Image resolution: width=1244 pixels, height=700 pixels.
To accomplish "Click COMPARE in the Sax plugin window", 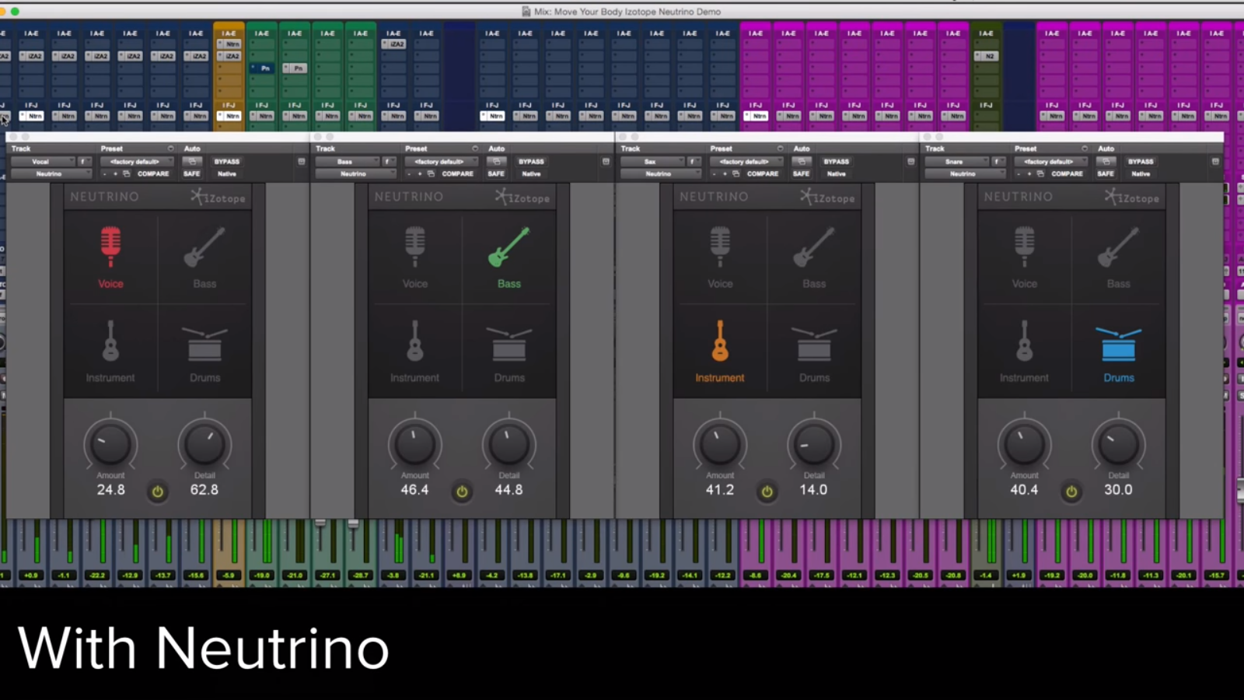I will point(763,173).
